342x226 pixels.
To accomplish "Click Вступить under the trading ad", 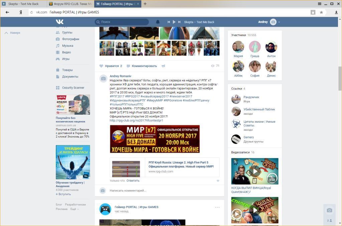I will pos(63,194).
